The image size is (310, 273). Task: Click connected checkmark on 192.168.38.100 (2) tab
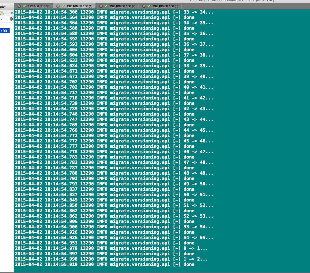(106, 6)
